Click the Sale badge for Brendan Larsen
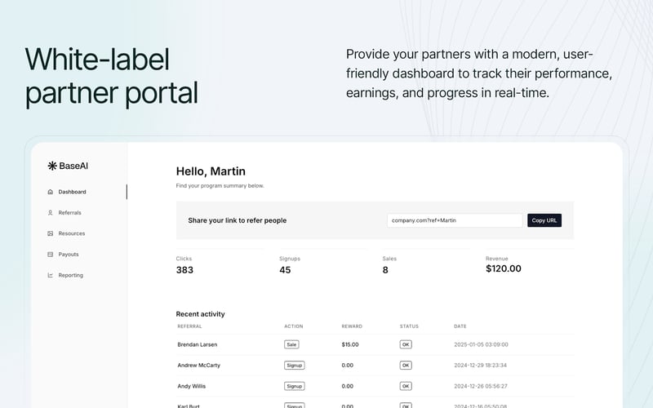 click(291, 344)
